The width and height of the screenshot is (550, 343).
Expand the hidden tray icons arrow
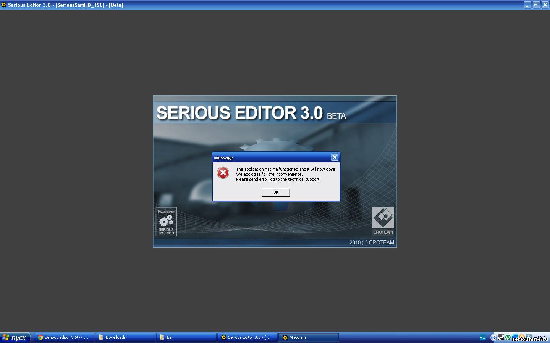tap(493, 337)
